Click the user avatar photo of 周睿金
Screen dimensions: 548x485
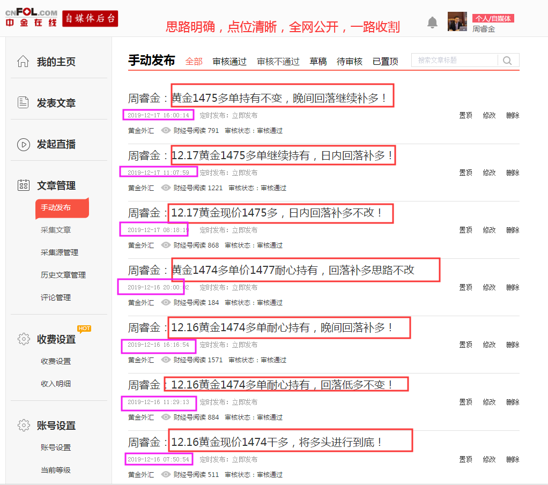tap(457, 21)
